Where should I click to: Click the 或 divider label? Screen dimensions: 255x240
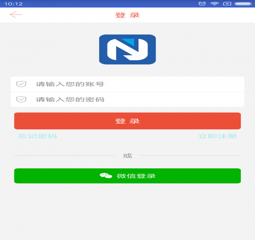[127, 156]
